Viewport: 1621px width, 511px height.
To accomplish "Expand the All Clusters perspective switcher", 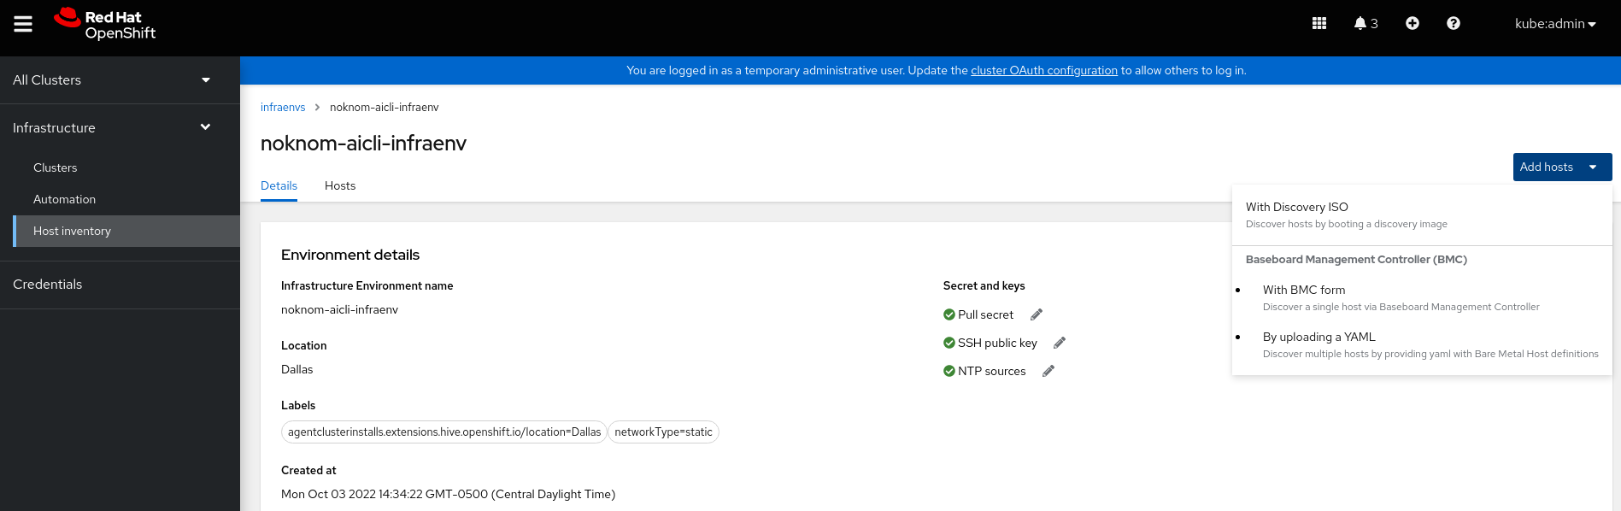I will coord(111,80).
